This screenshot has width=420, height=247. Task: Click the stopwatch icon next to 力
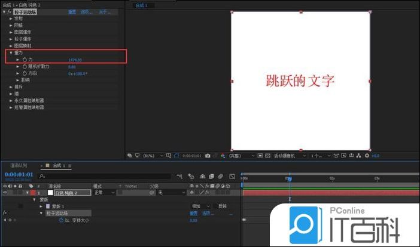pyautogui.click(x=25, y=60)
